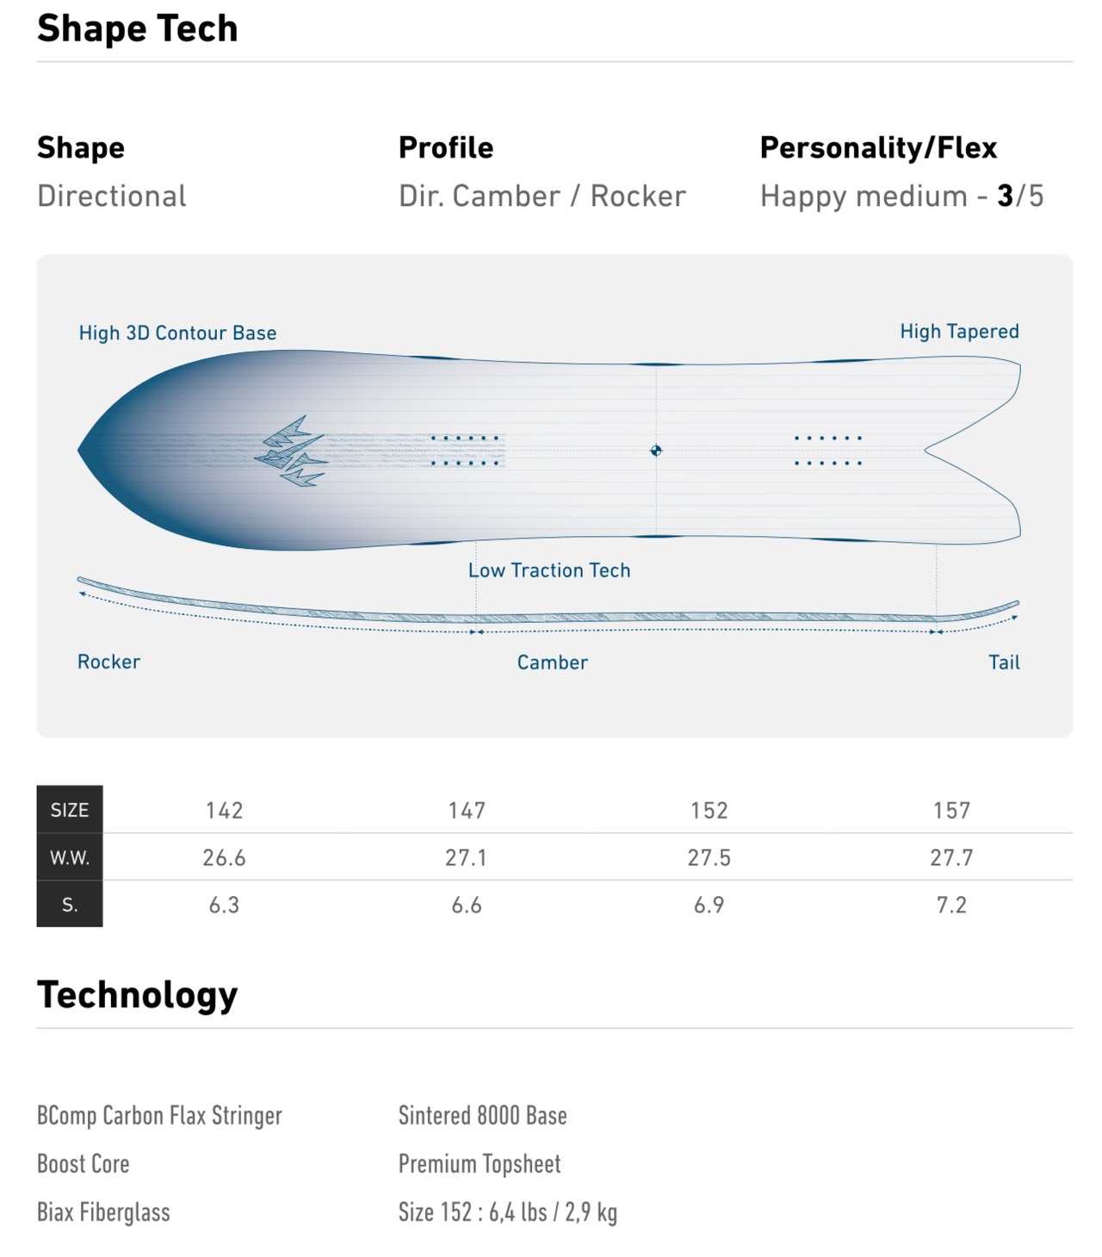Image resolution: width=1102 pixels, height=1257 pixels.
Task: Click the center reference point marker on board
Action: pos(656,451)
